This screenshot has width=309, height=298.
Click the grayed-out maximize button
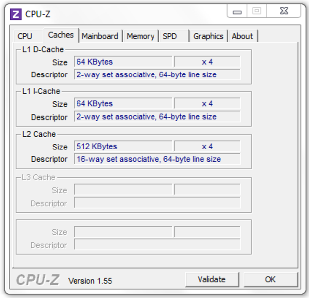coord(257,11)
